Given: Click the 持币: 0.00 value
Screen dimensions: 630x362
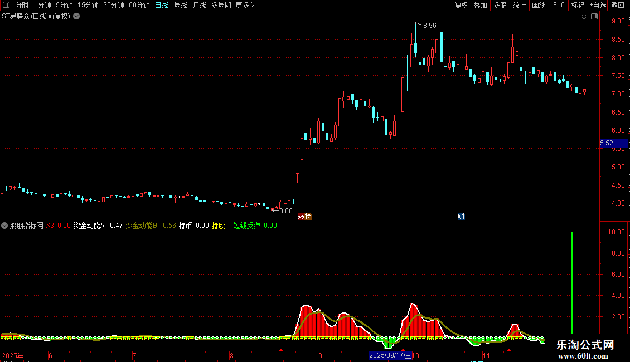Looking at the screenshot, I should coord(193,226).
